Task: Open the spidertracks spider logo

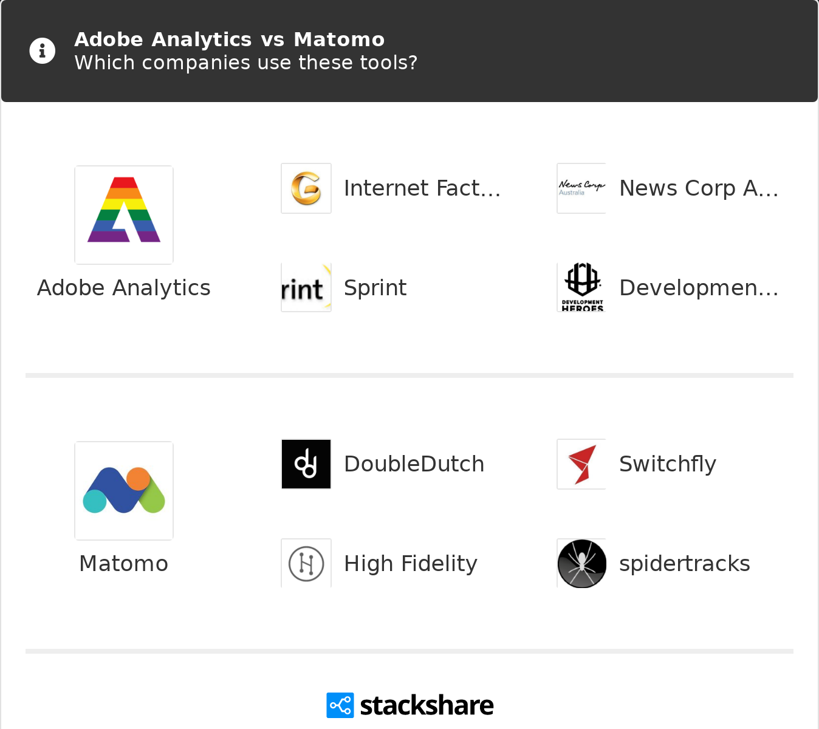Action: coord(581,564)
